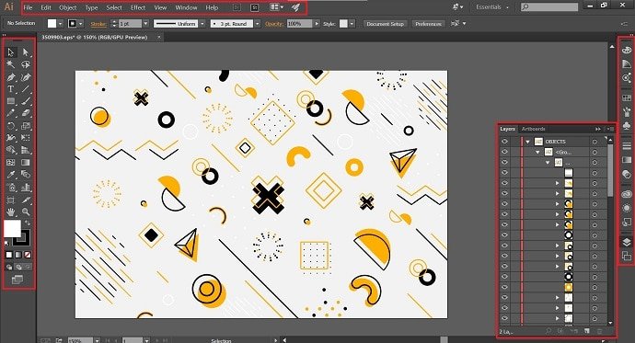Select the Shape Builder tool
Screen dimensions: 635x343
click(x=10, y=150)
